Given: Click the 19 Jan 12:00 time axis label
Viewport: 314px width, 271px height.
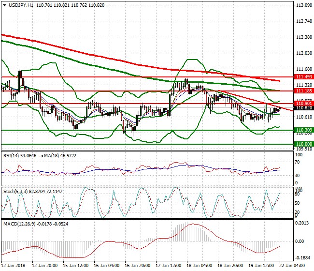Looking at the screenshot, I should (x=261, y=266).
